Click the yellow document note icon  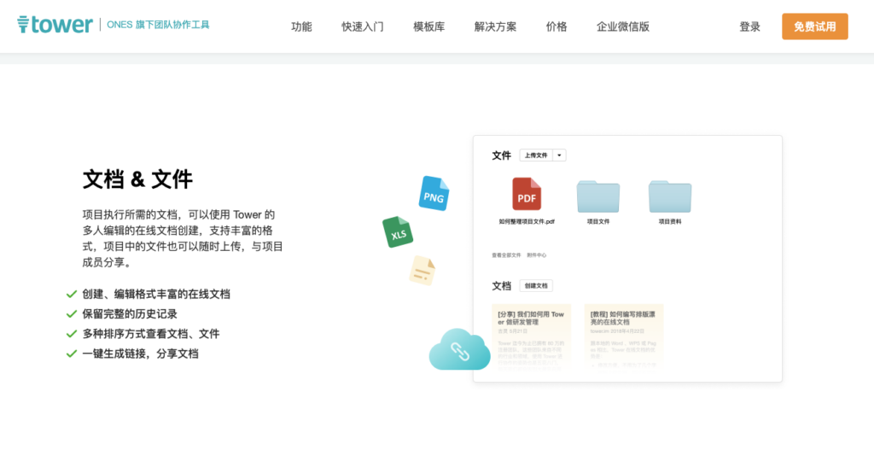422,271
